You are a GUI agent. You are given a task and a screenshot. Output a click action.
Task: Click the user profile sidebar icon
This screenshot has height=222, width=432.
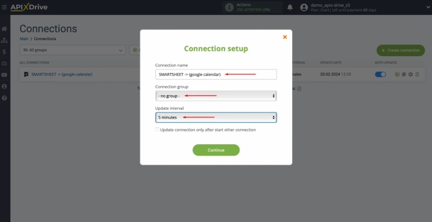pos(4,86)
